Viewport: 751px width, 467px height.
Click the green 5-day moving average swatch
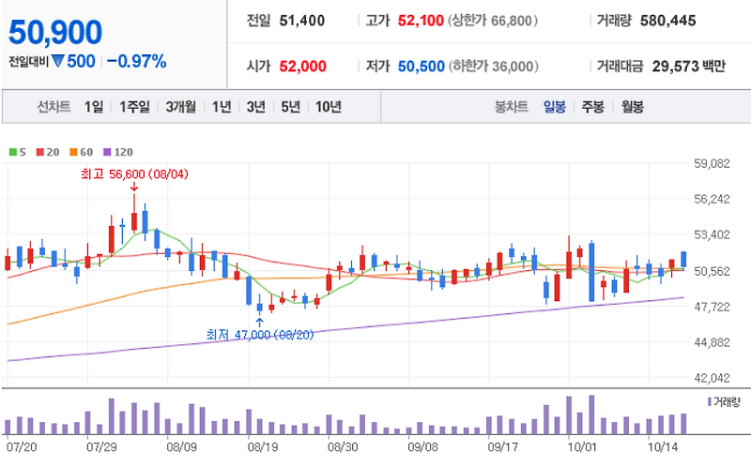click(13, 152)
